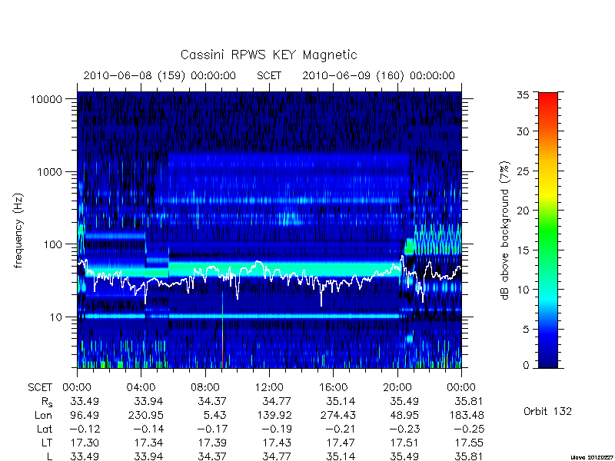Select the LT value 17.55
Viewport: 615px width, 461px height.
coord(469,443)
